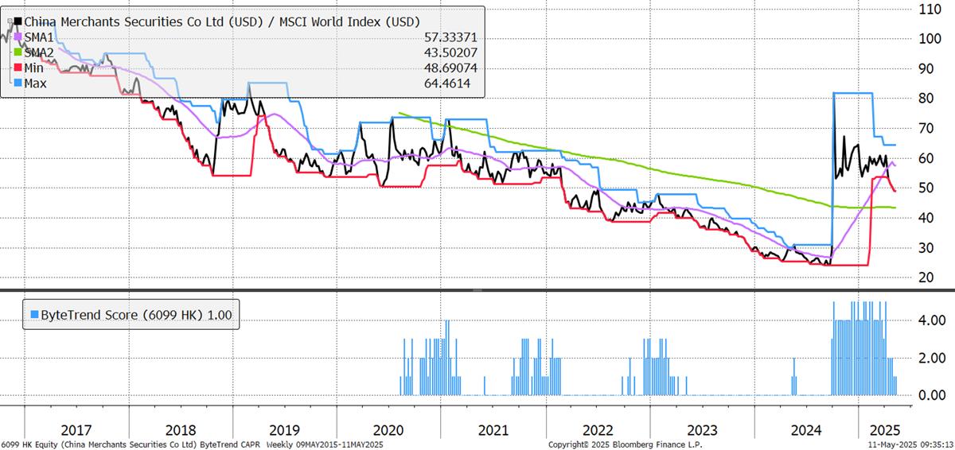Click the 2024 year label on the time axis

(805, 429)
